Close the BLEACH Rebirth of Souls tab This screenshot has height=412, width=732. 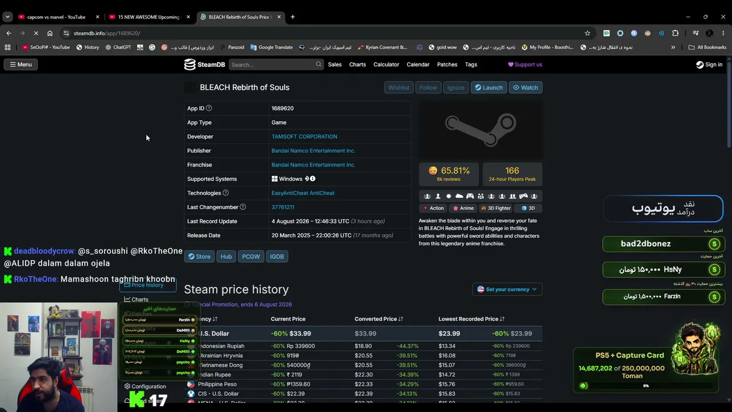(279, 17)
